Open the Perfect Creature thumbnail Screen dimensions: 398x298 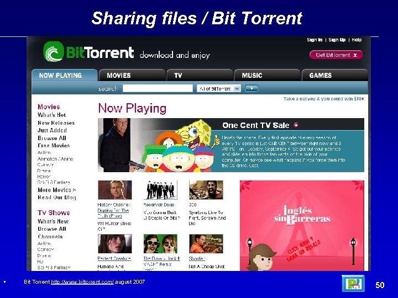coord(115,244)
